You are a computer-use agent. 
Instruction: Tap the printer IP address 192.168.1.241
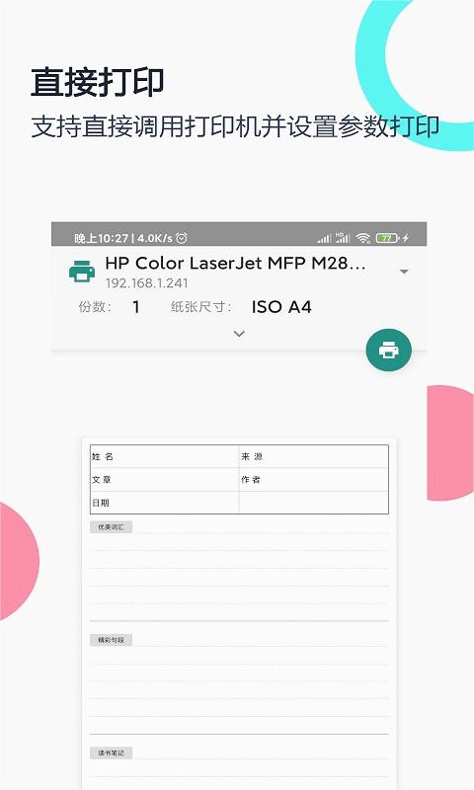[x=146, y=283]
